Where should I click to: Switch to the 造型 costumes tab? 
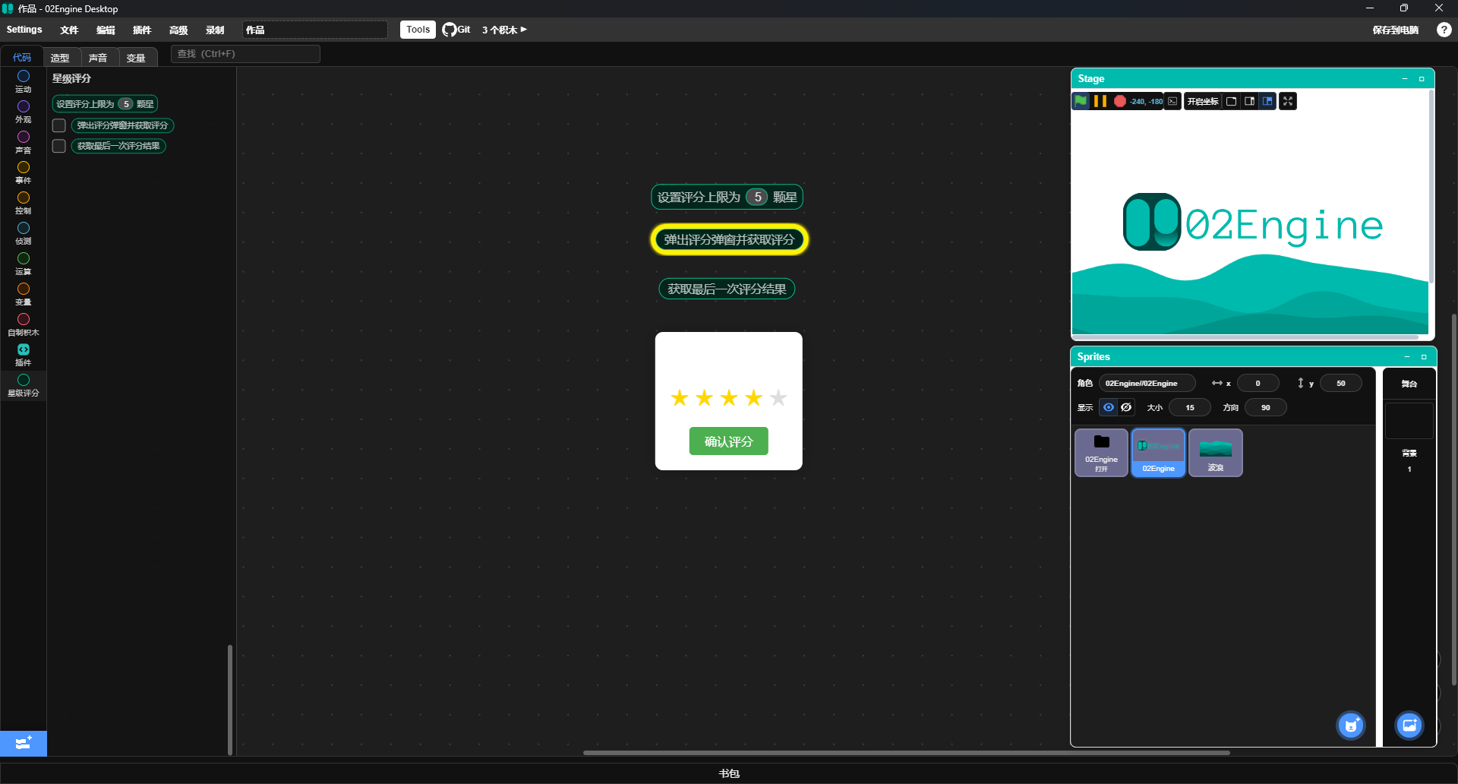click(60, 58)
